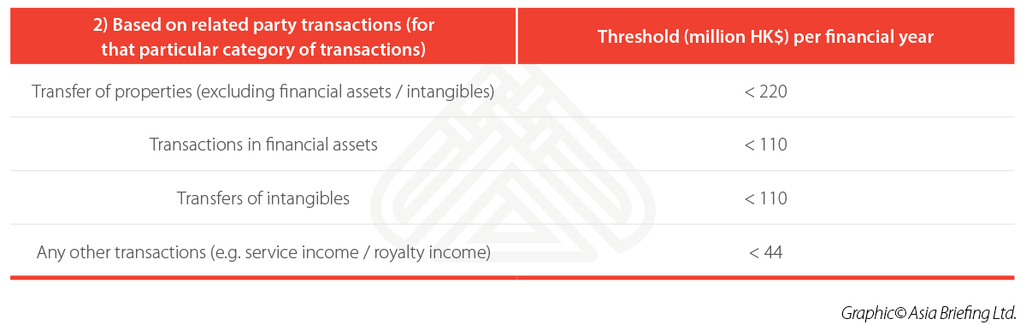Click the '< 110' value for financial assets
Viewport: 1026px width, 325px height.
coord(765,145)
